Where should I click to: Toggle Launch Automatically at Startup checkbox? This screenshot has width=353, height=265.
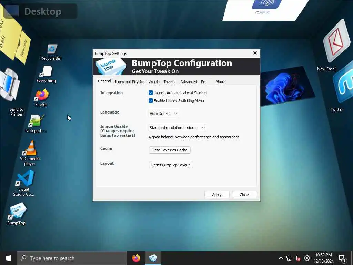click(151, 92)
